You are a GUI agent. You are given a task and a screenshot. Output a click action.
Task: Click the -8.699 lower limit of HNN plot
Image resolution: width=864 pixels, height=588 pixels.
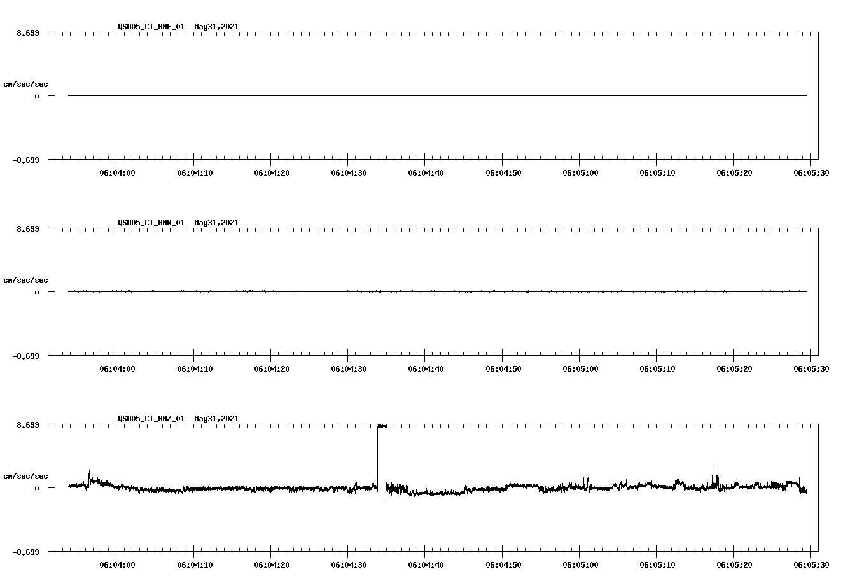coord(25,356)
